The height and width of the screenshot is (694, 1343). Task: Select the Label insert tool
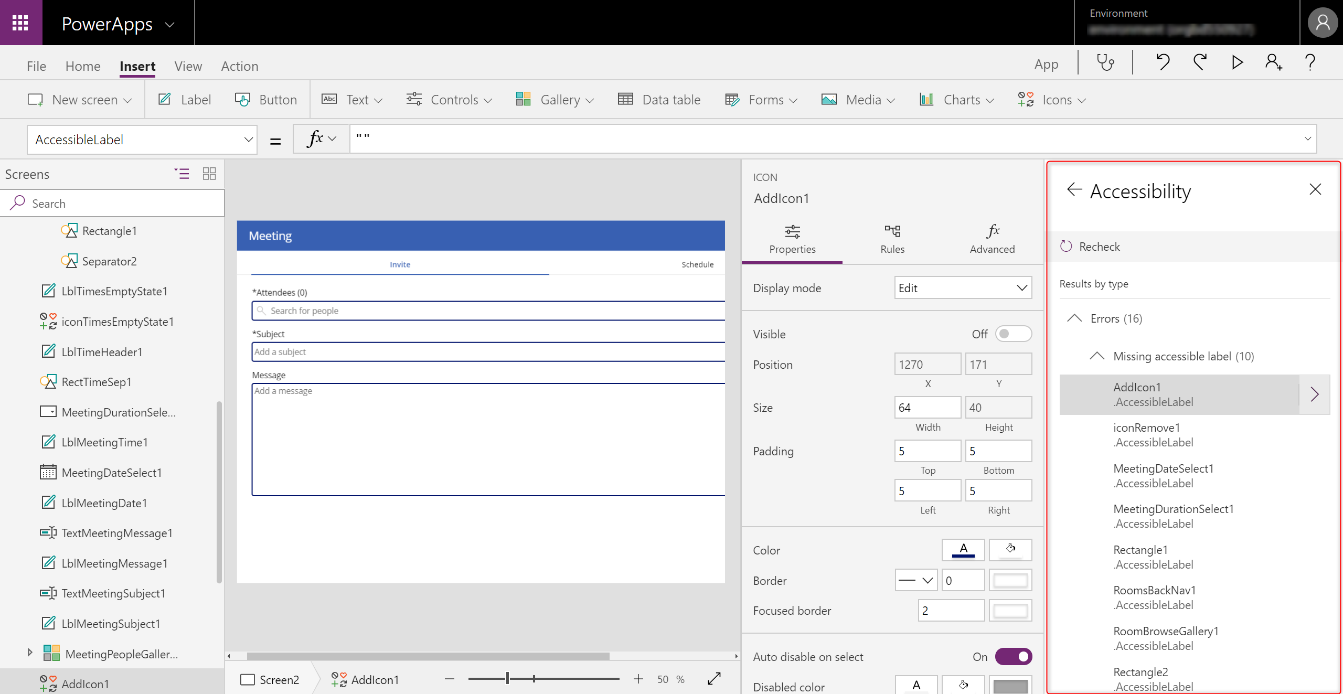pos(185,100)
